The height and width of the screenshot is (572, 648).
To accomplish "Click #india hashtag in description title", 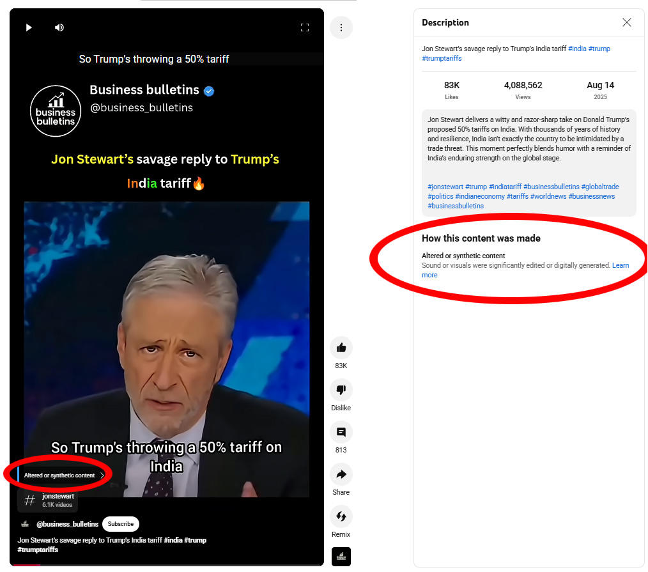I will [577, 49].
